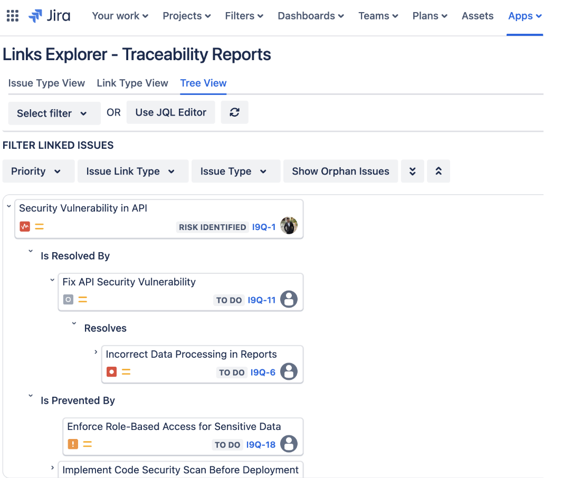Click the collapse all levels icon
This screenshot has width=572, height=478.
(x=438, y=171)
